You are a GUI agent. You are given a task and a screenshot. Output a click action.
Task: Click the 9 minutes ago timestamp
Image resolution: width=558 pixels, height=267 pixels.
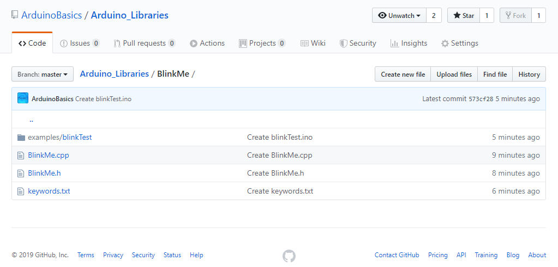(x=516, y=156)
